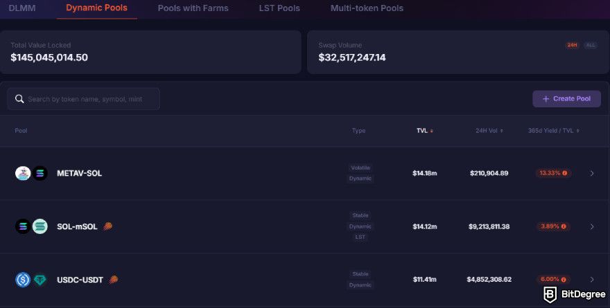The width and height of the screenshot is (610, 308).
Task: Expand the METAV-SOL pool row chevron
Action: pyautogui.click(x=592, y=173)
